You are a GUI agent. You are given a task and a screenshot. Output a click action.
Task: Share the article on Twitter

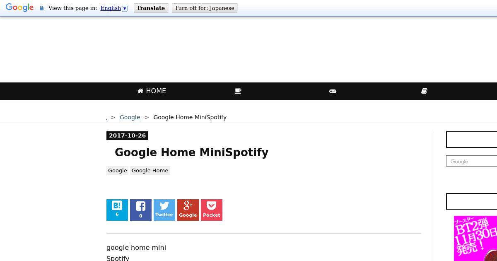pyautogui.click(x=164, y=210)
